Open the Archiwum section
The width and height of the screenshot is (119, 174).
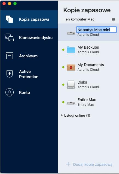29,56
